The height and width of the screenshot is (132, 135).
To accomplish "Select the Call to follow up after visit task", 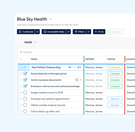I will (45, 111).
